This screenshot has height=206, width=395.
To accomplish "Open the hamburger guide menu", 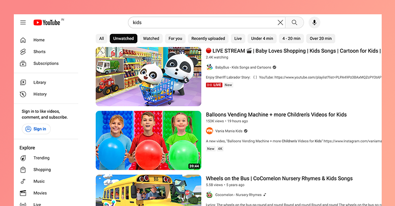I will click(x=23, y=22).
